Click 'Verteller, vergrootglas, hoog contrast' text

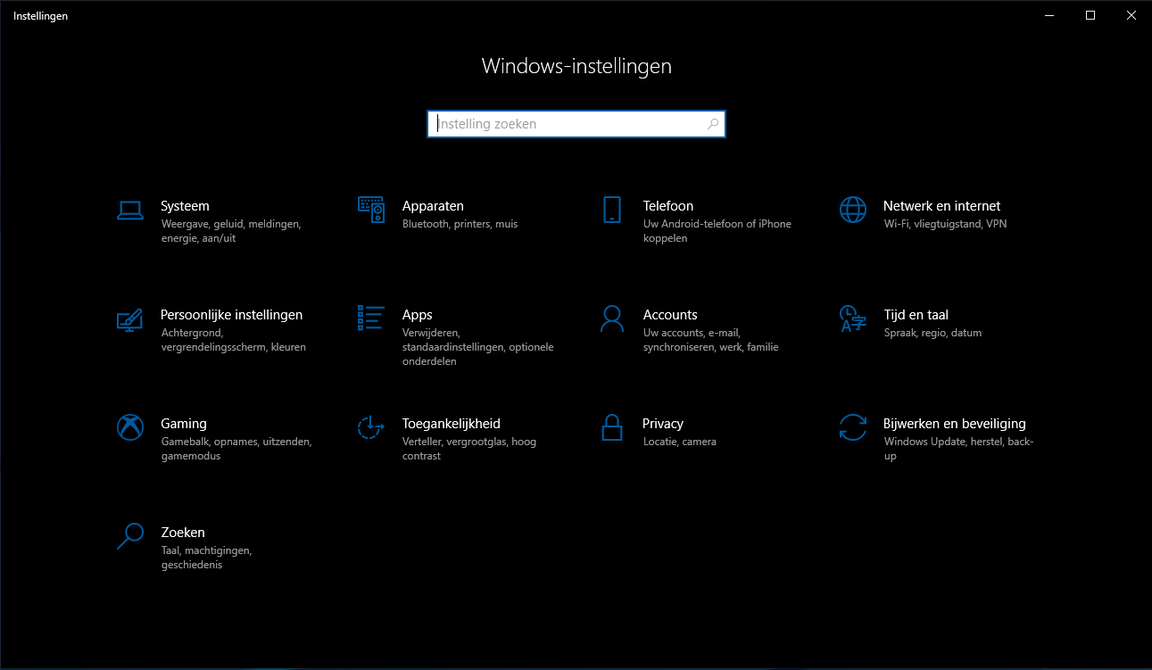coord(469,449)
